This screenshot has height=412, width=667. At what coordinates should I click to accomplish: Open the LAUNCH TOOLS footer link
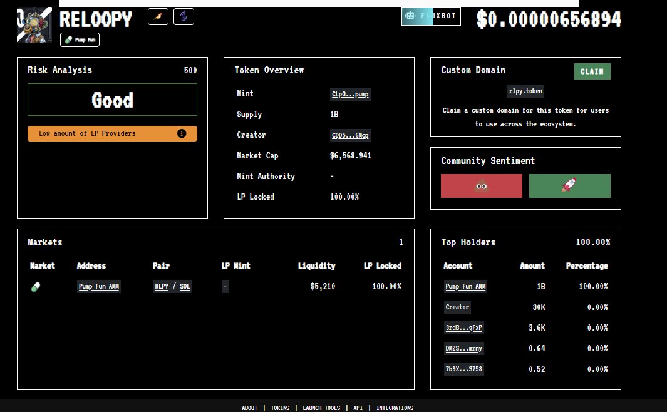(x=321, y=408)
